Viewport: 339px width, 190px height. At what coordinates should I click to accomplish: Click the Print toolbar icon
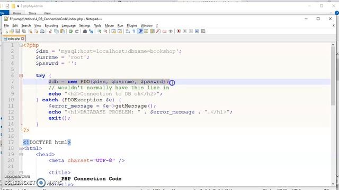pyautogui.click(x=42, y=31)
